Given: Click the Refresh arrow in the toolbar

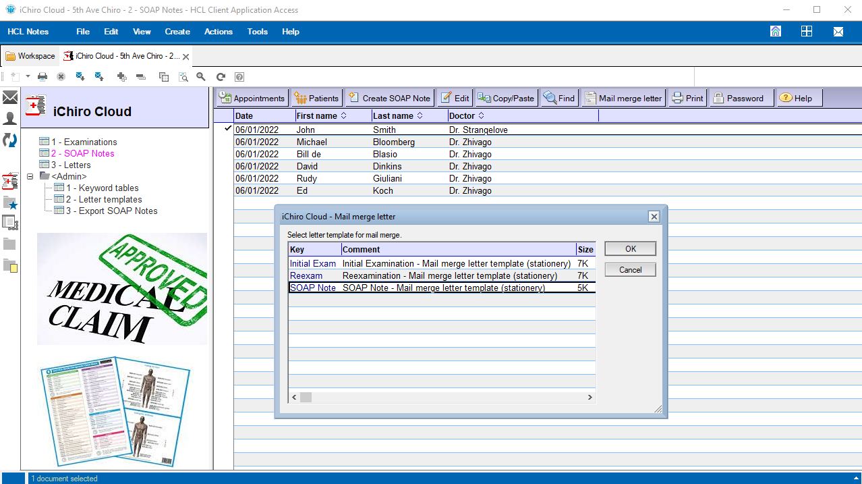Looking at the screenshot, I should tap(221, 77).
